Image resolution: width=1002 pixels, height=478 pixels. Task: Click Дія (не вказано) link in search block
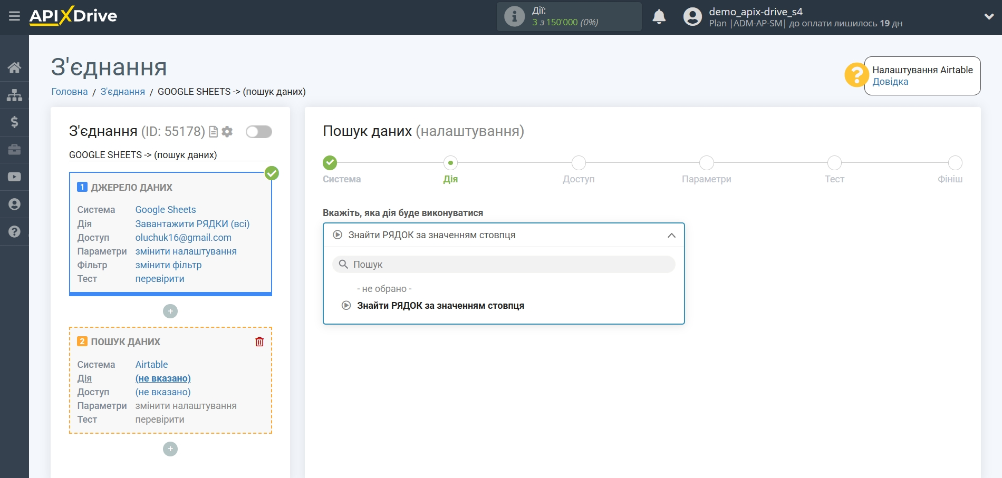coord(163,378)
